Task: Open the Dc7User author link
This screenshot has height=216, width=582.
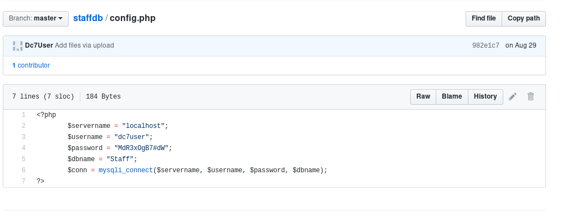Action: pos(39,45)
